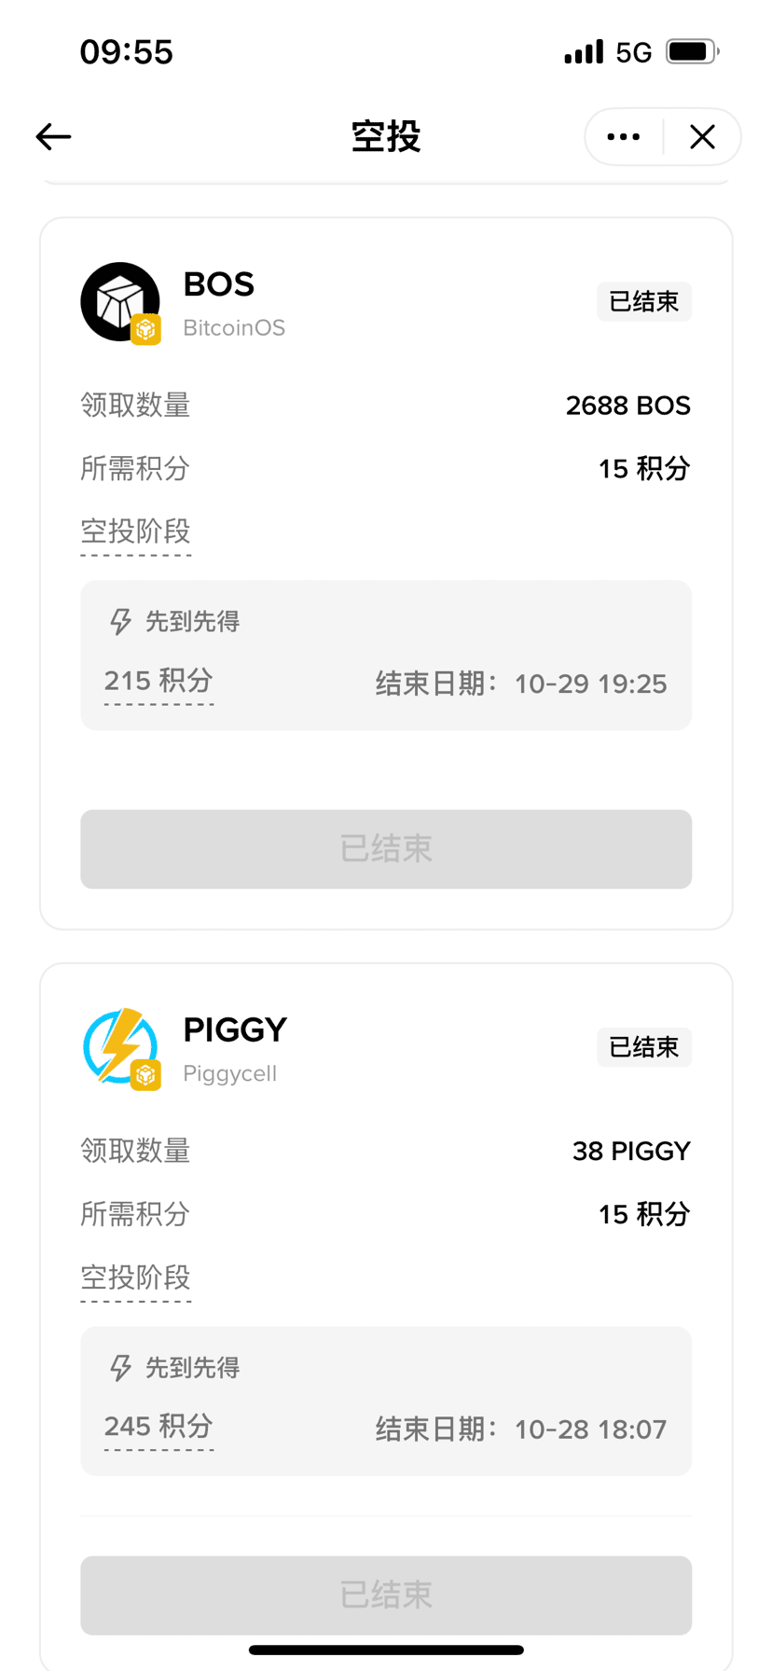The width and height of the screenshot is (772, 1671).
Task: Close the mini program with X
Action: coord(703,137)
